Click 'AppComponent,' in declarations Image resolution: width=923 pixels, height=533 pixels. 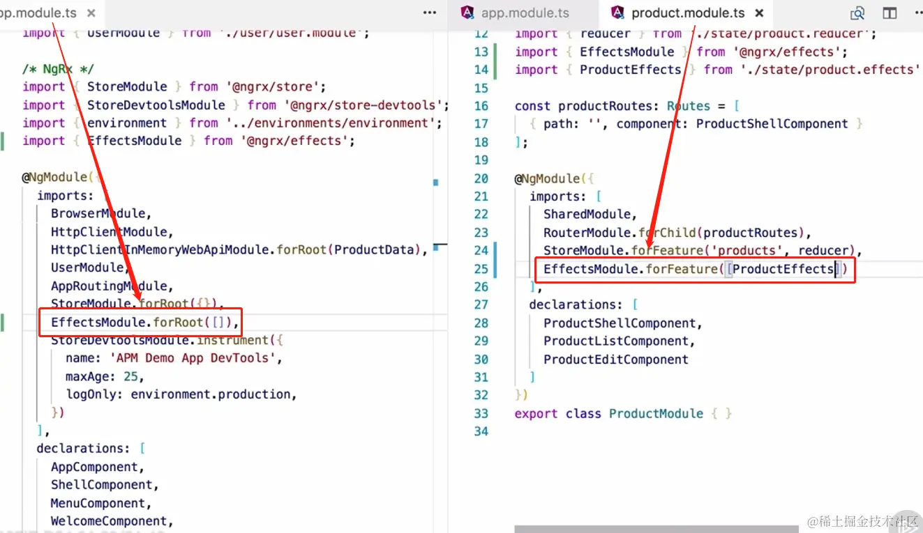[x=98, y=468]
